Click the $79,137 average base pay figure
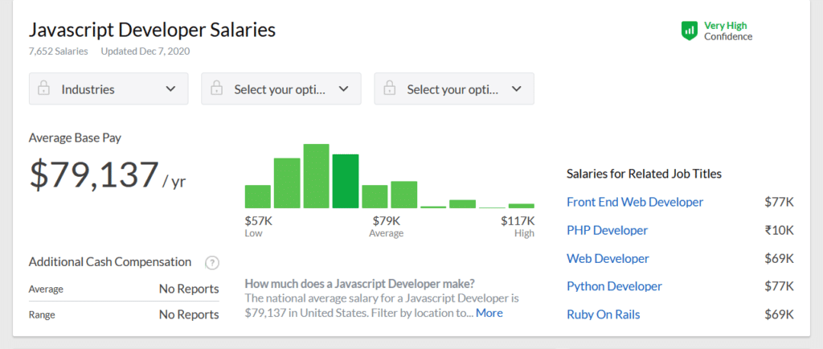The width and height of the screenshot is (823, 349). 94,175
